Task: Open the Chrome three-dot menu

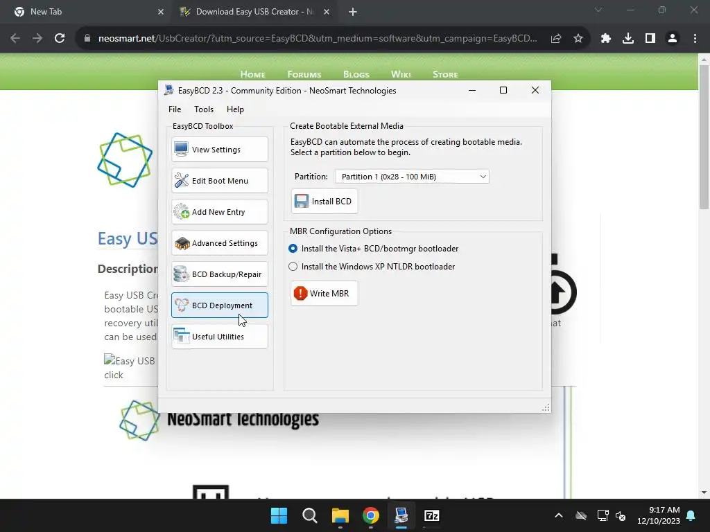Action: click(695, 39)
